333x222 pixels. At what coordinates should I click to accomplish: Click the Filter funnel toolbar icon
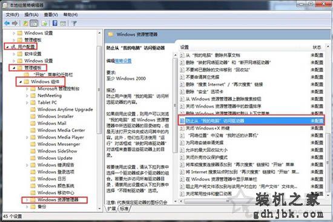(x=74, y=23)
